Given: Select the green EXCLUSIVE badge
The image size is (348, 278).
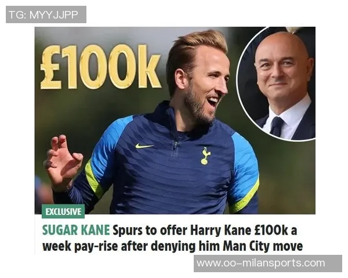Looking at the screenshot, I should (63, 211).
